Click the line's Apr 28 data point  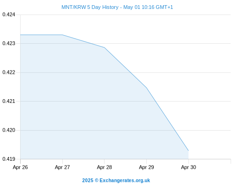(x=105, y=47)
